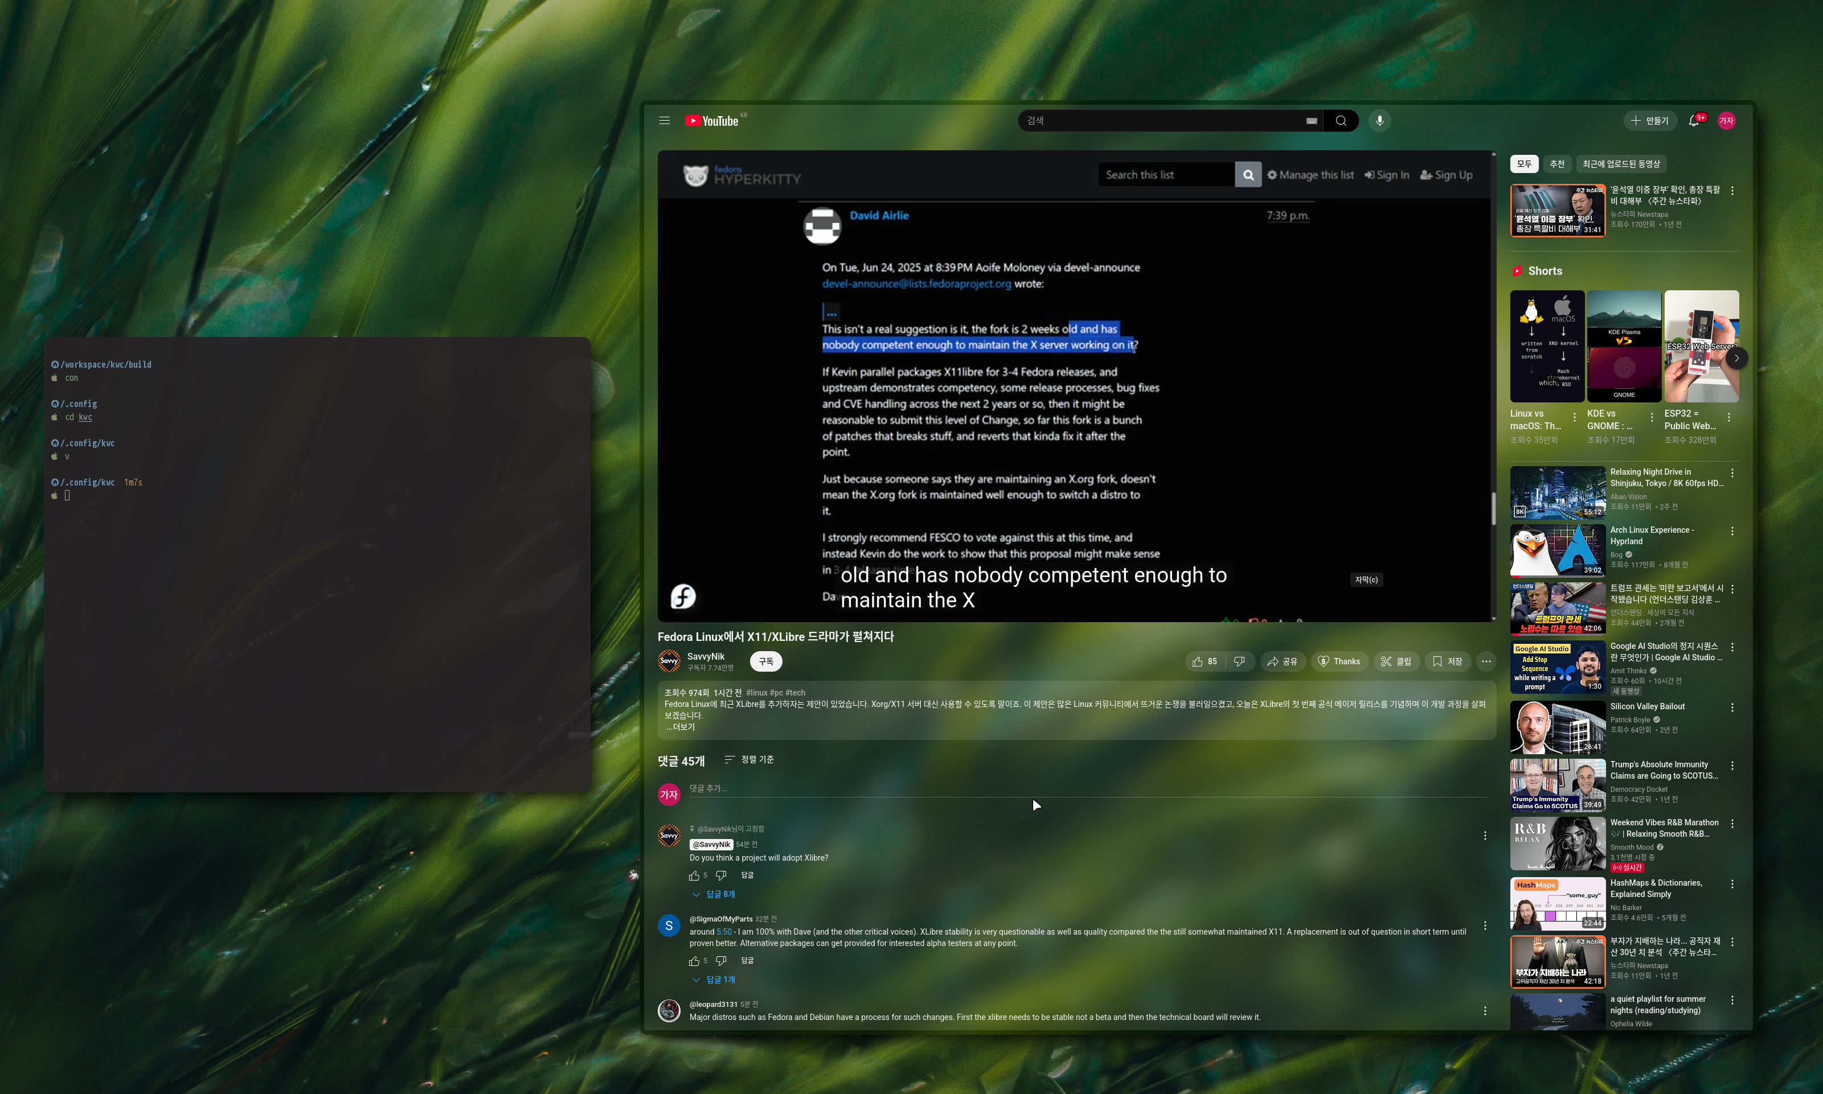Activate voice search microphone icon
The width and height of the screenshot is (1823, 1094).
(1379, 121)
